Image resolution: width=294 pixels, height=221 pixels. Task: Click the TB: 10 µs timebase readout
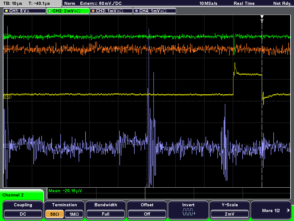click(13, 3)
